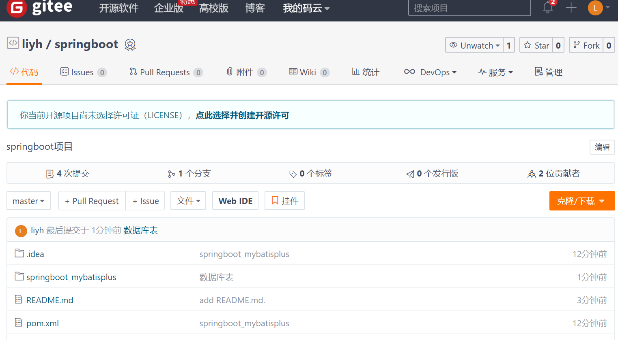Click the fork count 0
This screenshot has height=340, width=618.
click(609, 45)
